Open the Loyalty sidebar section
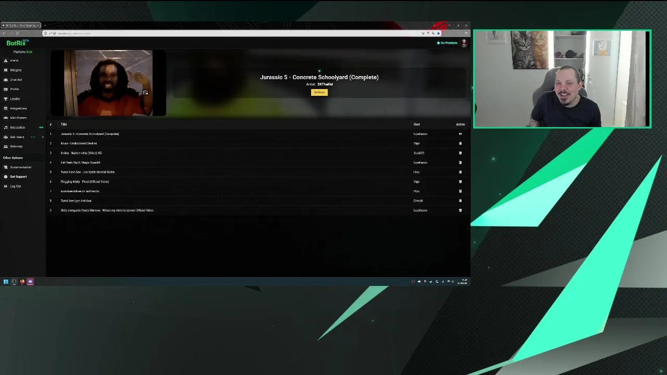Viewport: 667px width, 375px height. coord(15,99)
